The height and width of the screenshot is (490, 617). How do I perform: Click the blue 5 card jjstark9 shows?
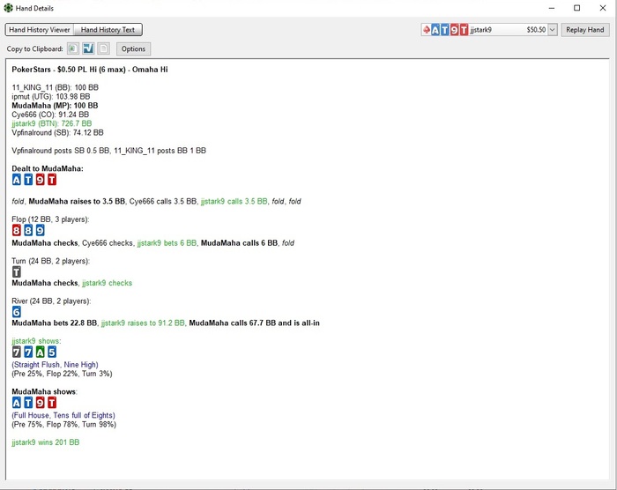[52, 352]
